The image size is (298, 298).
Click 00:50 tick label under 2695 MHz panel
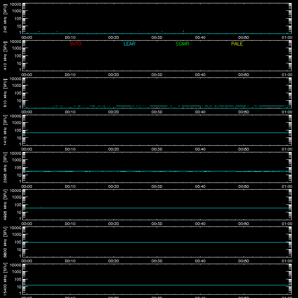244,187
